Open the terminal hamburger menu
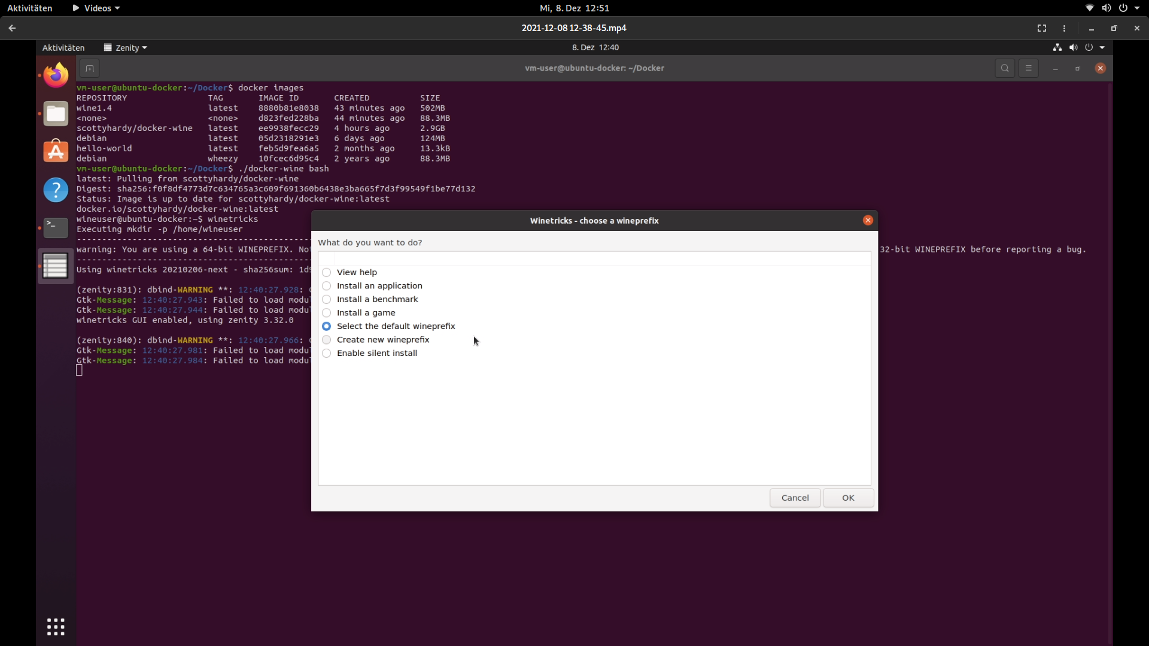Screen dimensions: 1149x646 (x=1028, y=68)
